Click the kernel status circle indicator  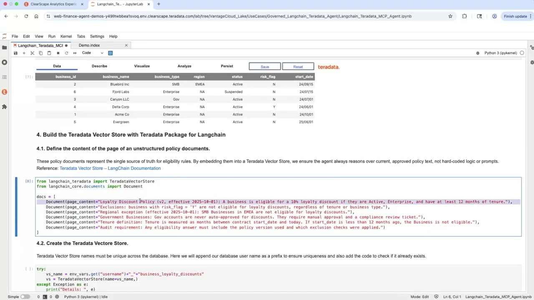point(522,53)
